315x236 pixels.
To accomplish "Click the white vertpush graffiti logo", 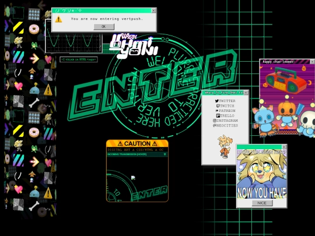I will 134,47.
